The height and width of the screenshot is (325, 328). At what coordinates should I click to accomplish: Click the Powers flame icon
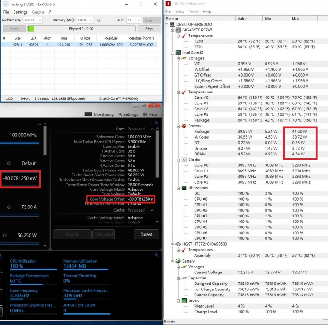pos(184,126)
